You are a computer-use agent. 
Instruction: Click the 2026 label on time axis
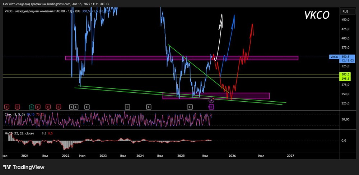pyautogui.click(x=232, y=156)
